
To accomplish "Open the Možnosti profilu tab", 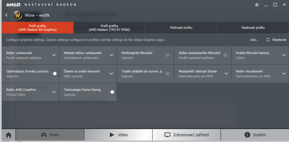I will click(181, 28).
